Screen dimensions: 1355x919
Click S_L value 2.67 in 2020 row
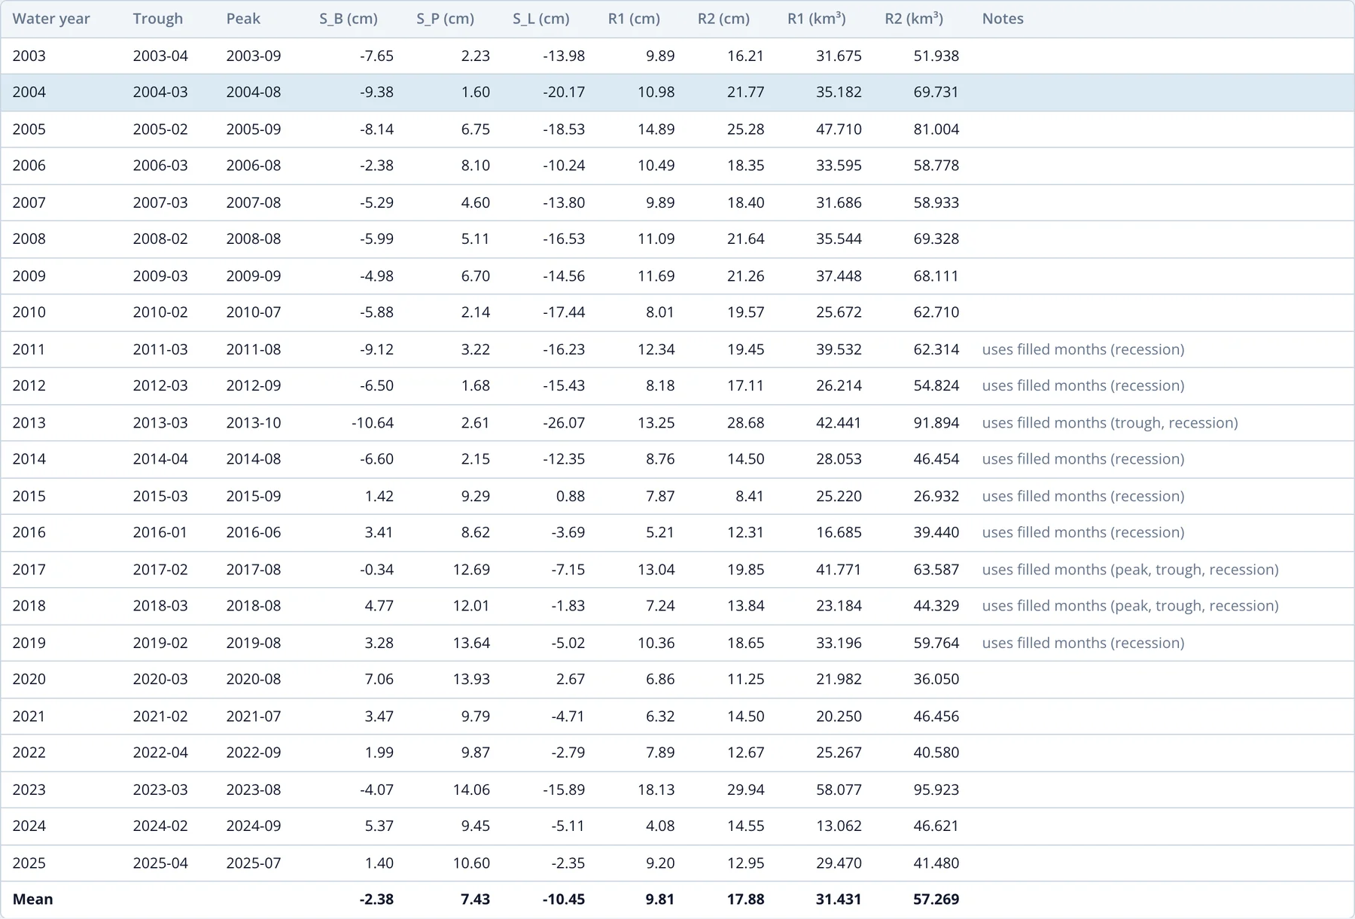(571, 679)
